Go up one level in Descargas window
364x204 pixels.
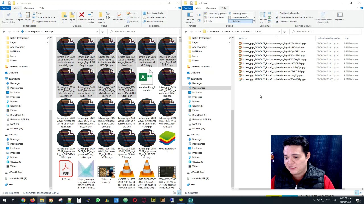click(x=18, y=31)
